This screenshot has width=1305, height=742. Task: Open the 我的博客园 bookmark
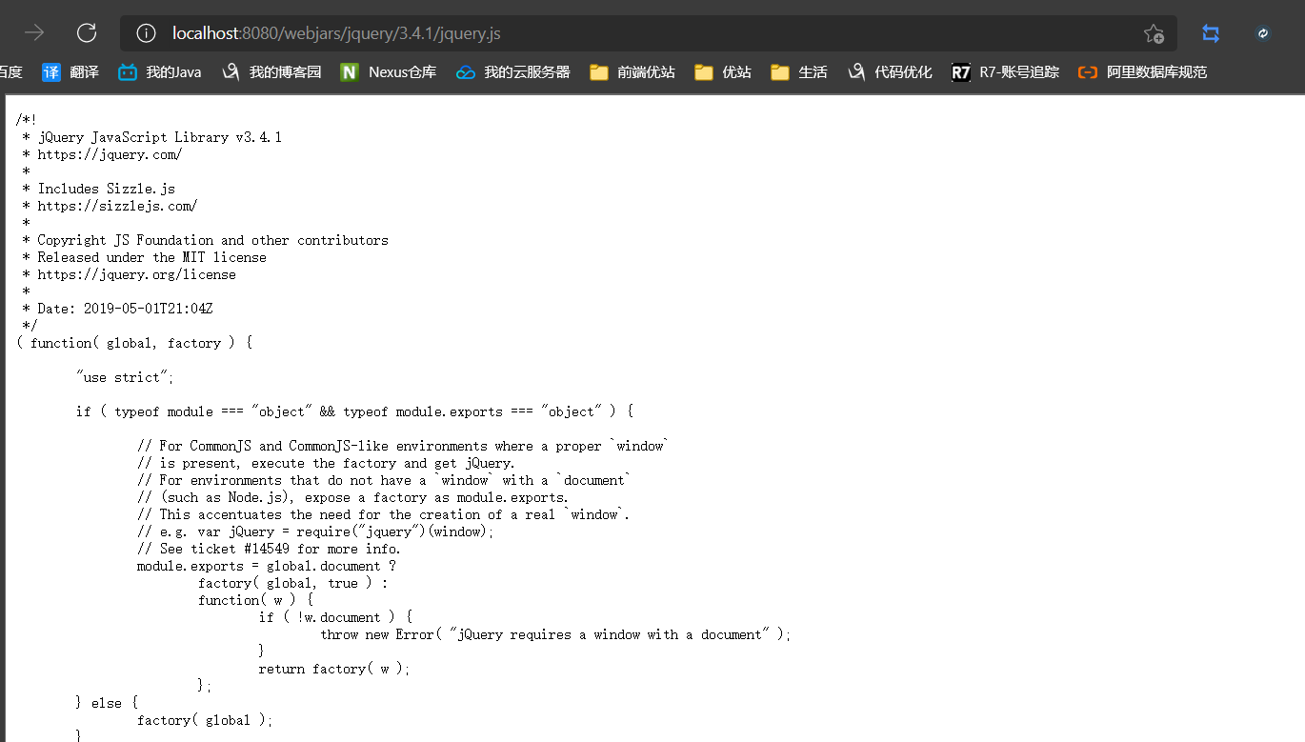pyautogui.click(x=271, y=71)
